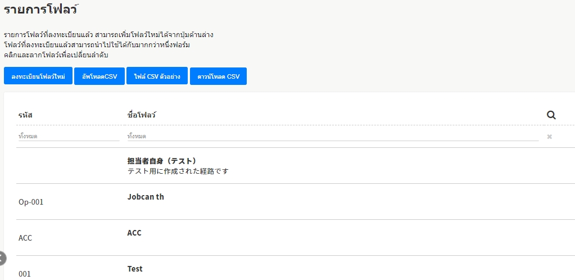The image size is (575, 280).
Task: Focus the ชื่อโฟลว์ name filter field
Action: pos(332,136)
